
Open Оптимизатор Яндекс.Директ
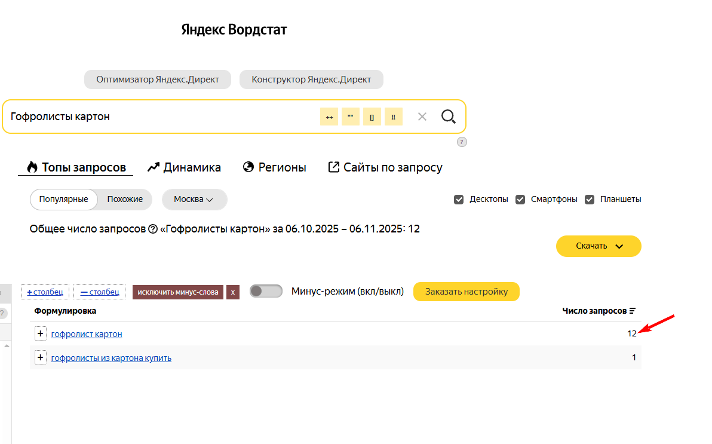158,79
